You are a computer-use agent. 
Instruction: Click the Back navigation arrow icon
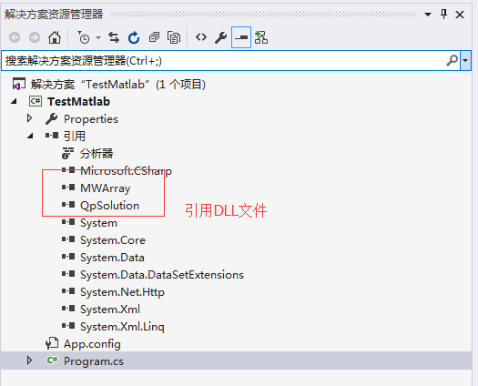[x=15, y=38]
